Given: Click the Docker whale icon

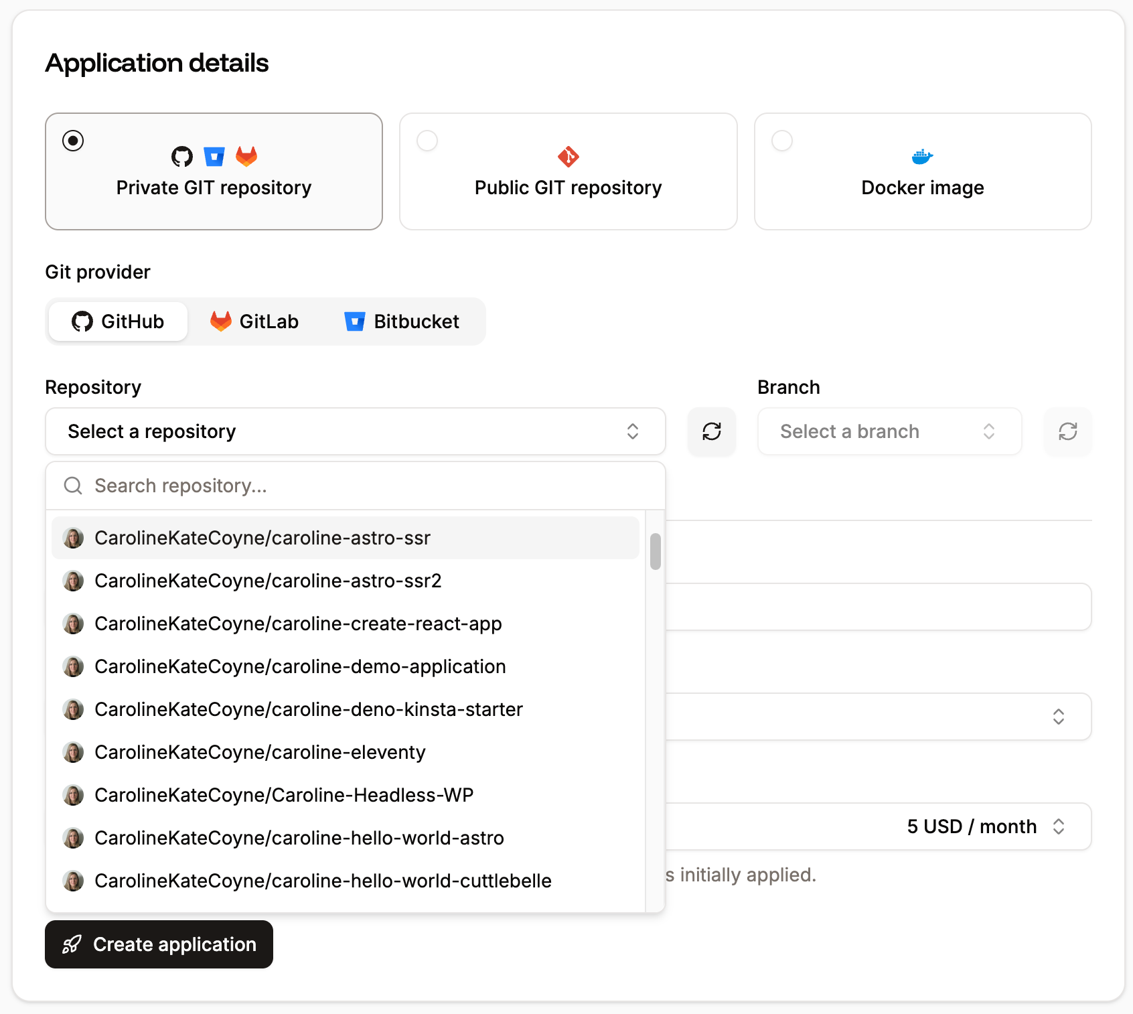Looking at the screenshot, I should 923,156.
